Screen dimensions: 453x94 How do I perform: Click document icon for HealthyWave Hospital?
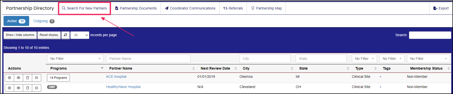28,88
